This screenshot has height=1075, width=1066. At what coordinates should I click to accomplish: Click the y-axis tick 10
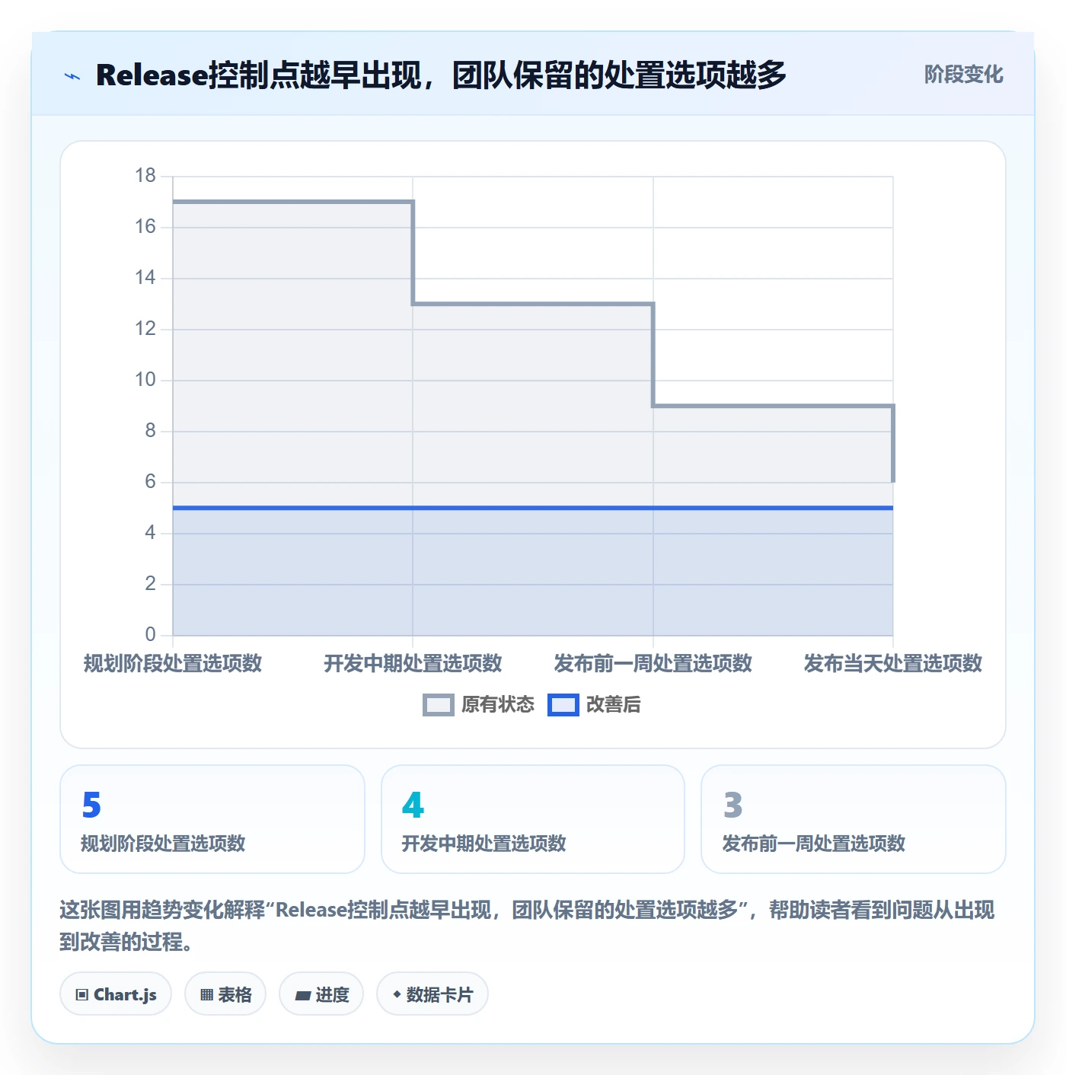point(145,380)
